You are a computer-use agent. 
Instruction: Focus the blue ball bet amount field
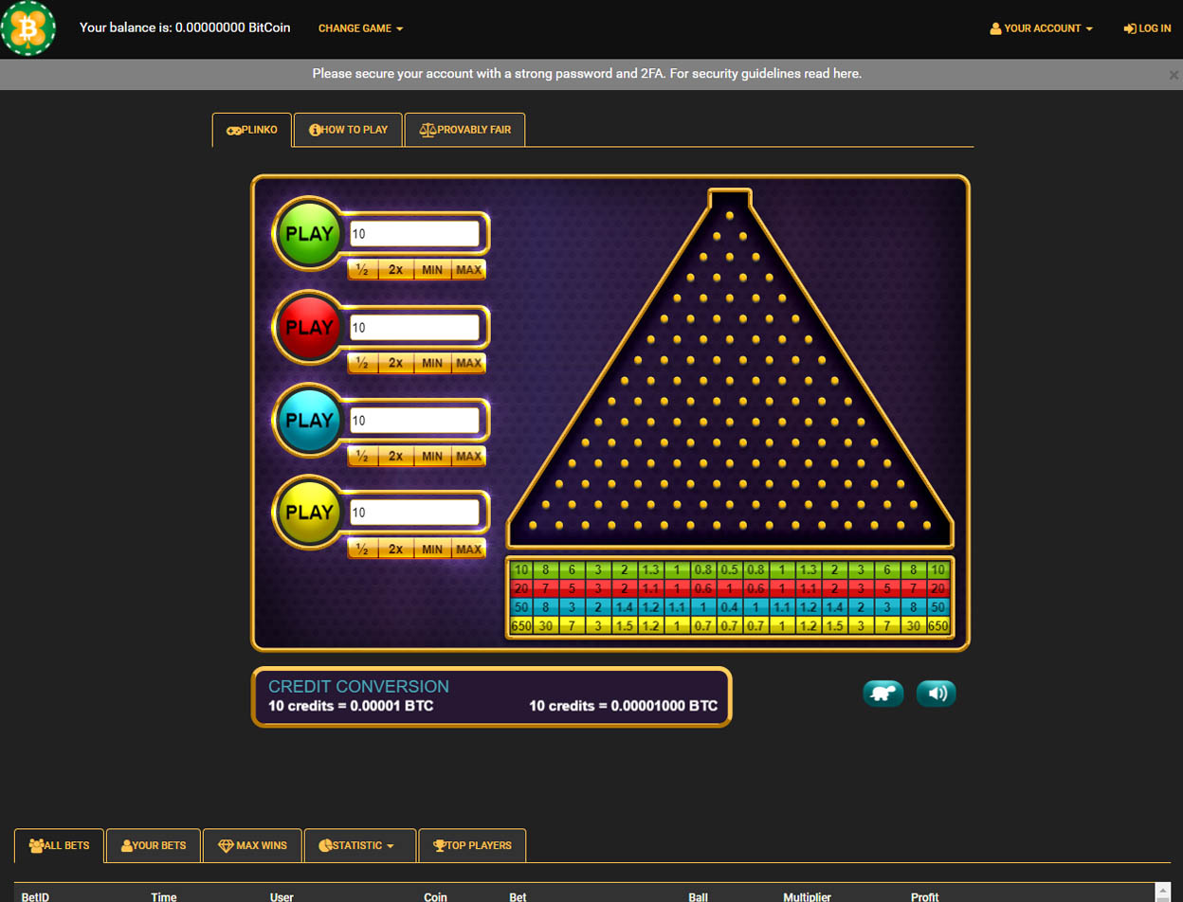(x=414, y=421)
